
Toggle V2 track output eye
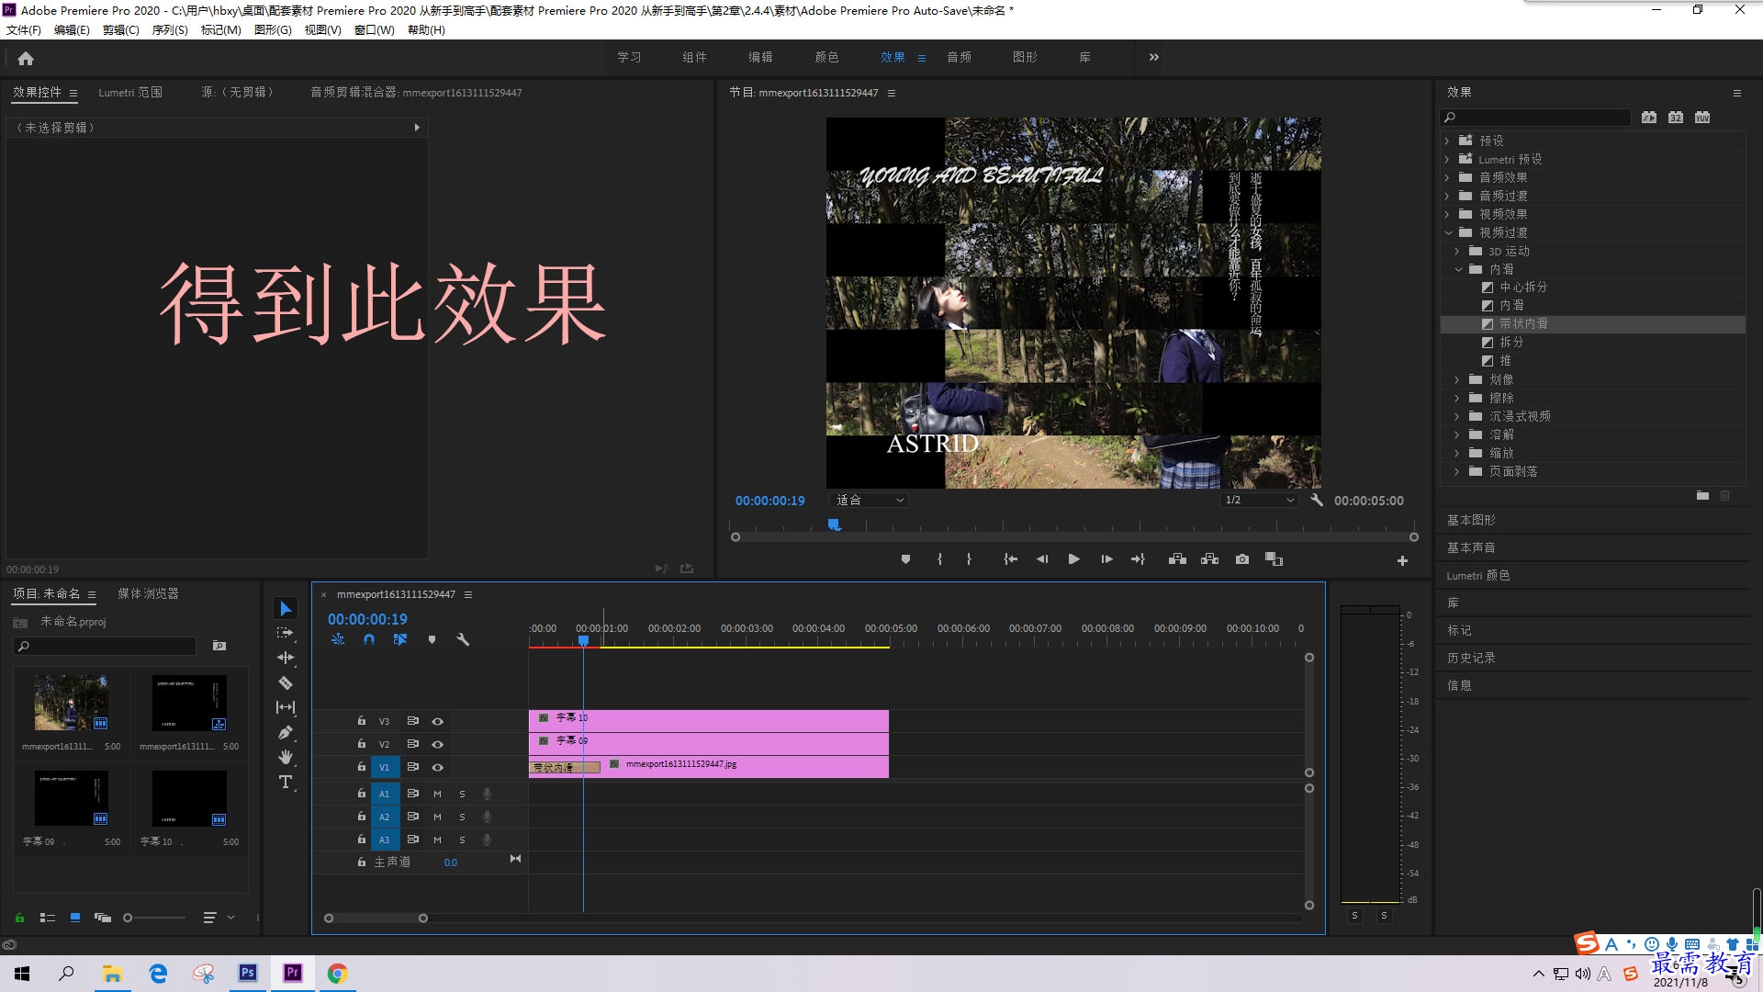[437, 744]
